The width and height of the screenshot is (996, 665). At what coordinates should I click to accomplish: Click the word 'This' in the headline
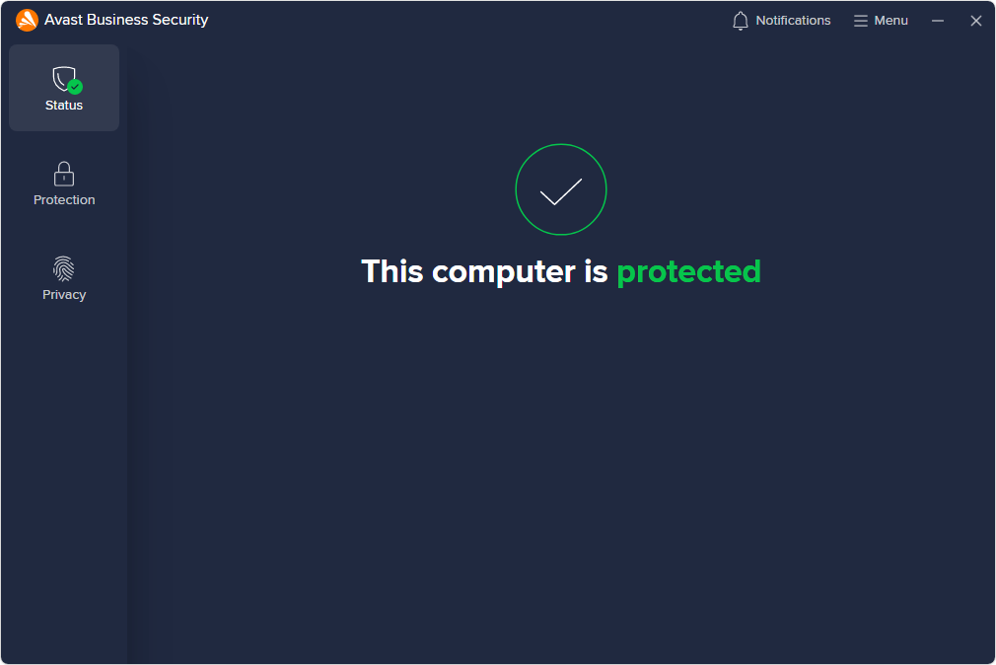point(391,270)
